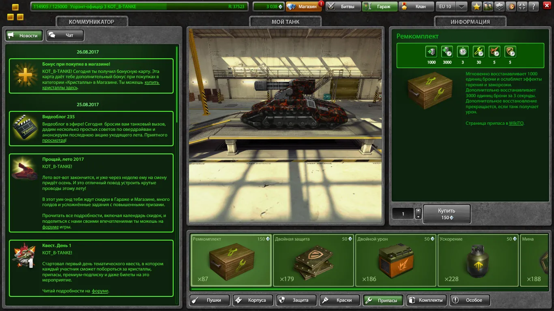Toggle sound with the speaker icon

511,6
